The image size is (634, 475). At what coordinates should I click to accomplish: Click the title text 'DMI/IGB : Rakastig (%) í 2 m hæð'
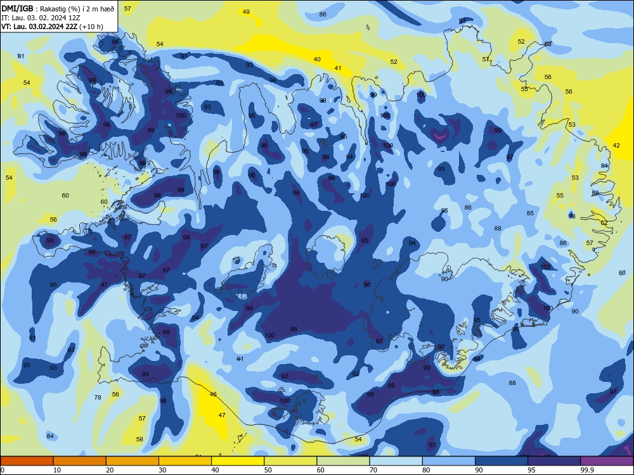click(58, 9)
